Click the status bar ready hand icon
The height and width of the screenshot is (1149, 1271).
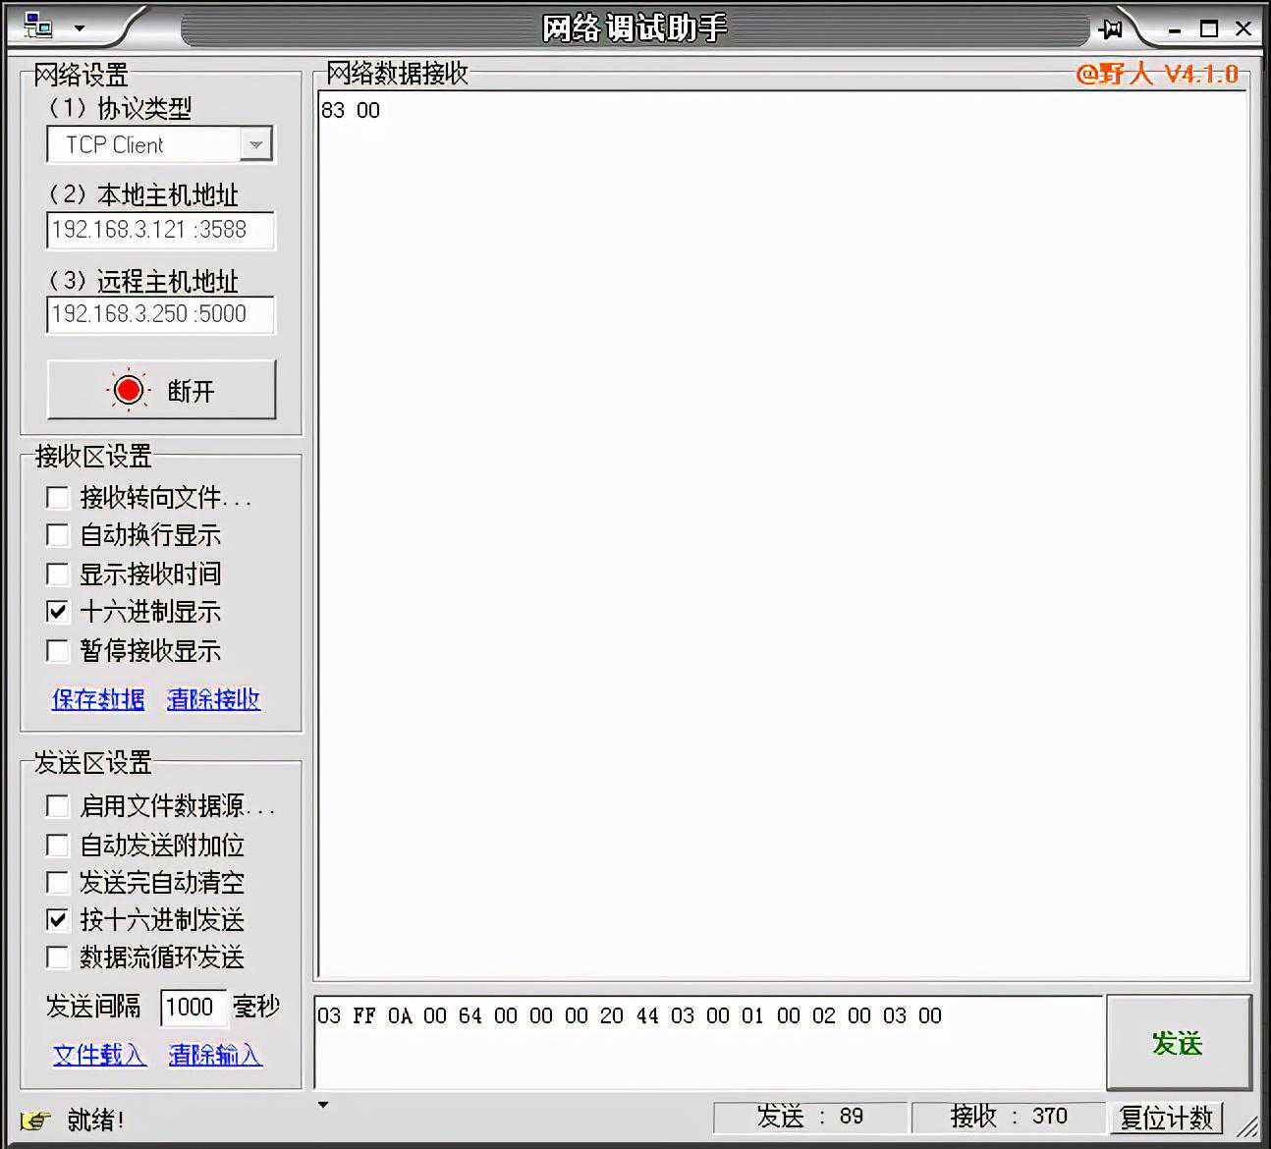pos(35,1120)
